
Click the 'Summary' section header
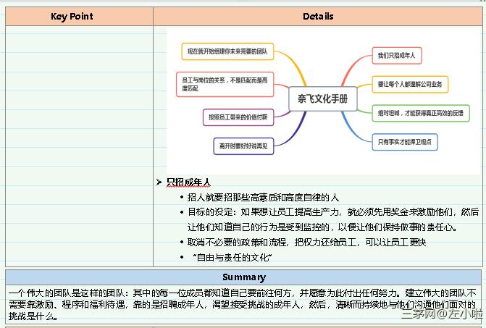[244, 277]
